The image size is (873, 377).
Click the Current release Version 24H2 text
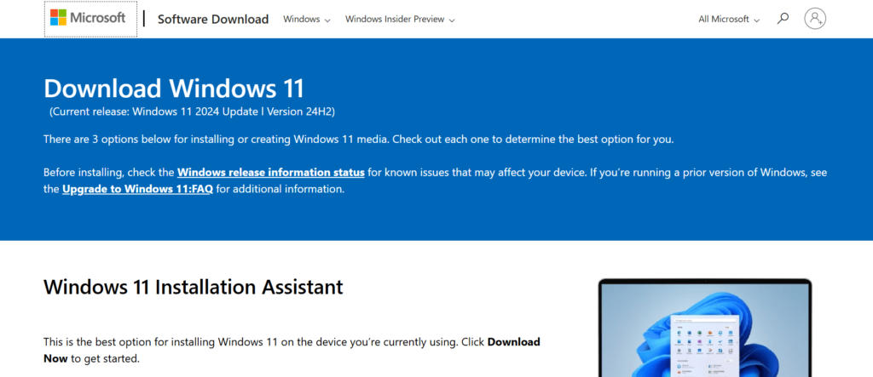192,111
